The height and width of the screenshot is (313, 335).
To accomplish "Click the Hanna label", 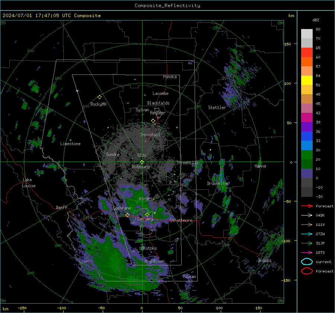I will 260,166.
